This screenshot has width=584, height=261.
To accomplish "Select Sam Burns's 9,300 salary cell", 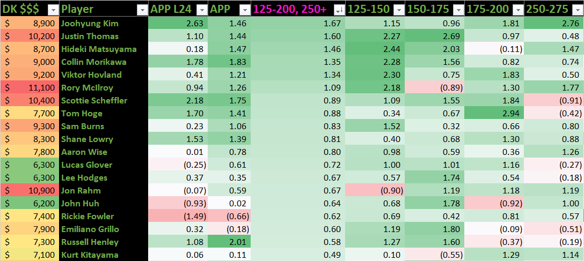I will 30,126.
